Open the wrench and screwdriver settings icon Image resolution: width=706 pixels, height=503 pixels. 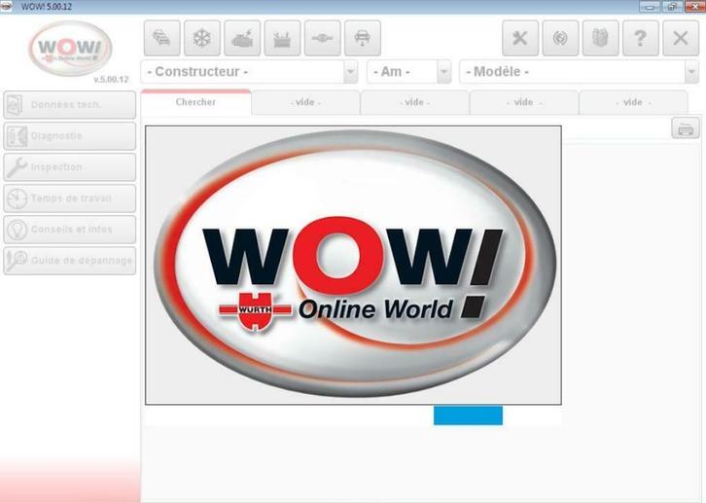click(520, 38)
